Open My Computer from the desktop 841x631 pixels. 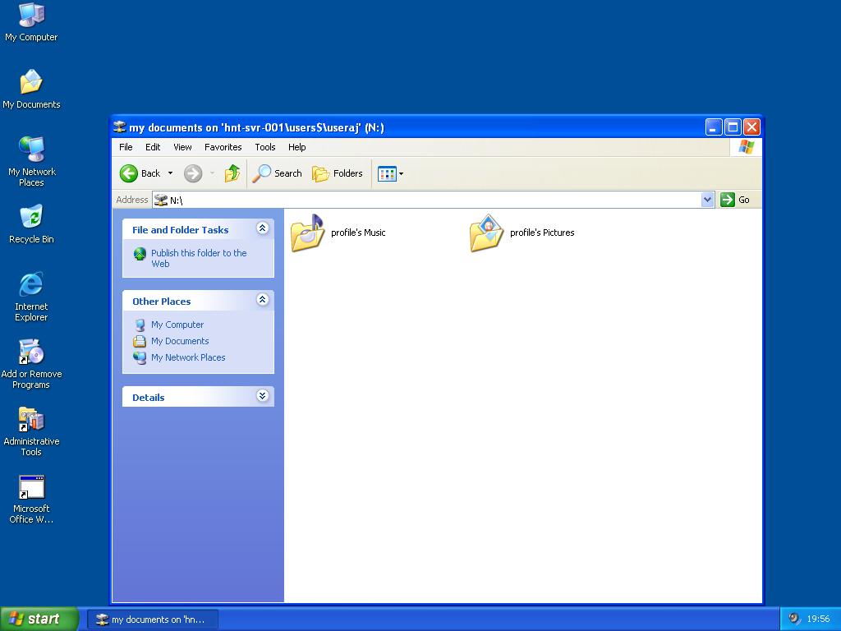coord(31,15)
